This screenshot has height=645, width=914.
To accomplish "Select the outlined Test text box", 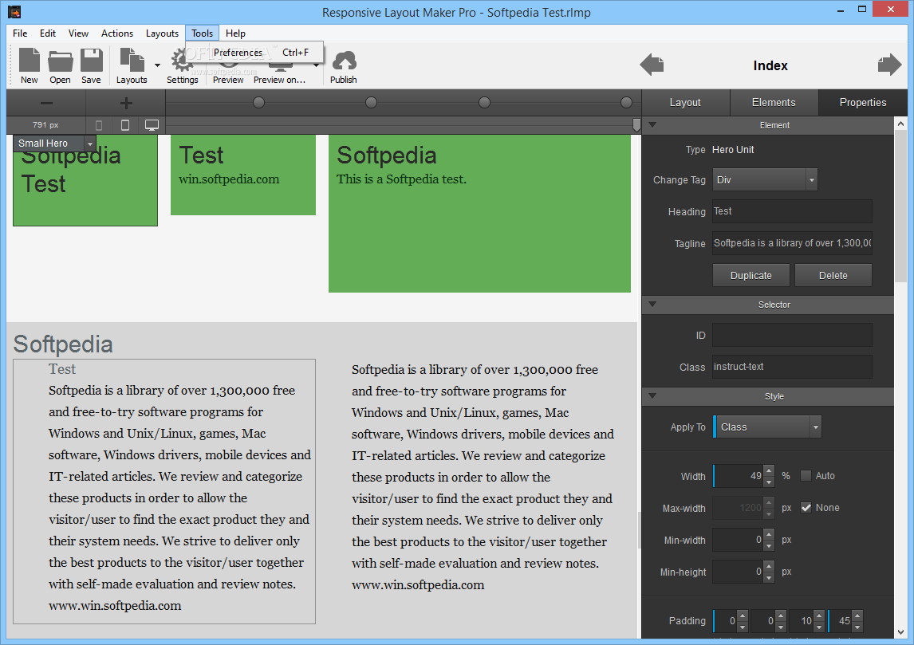I will pyautogui.click(x=164, y=491).
